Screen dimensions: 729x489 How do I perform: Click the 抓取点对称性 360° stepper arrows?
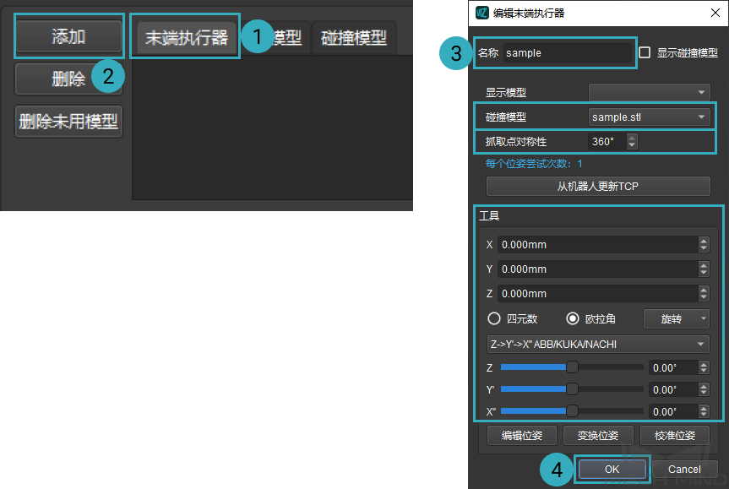coord(631,141)
